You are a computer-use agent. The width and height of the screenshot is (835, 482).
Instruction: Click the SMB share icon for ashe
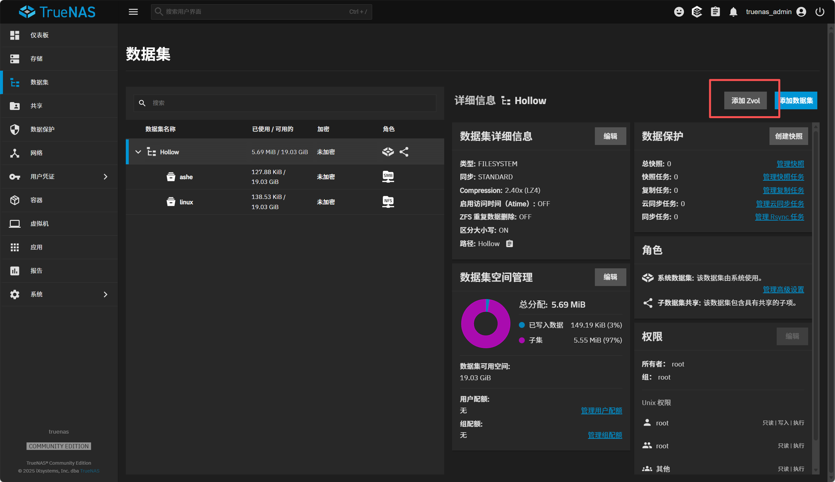click(x=388, y=176)
